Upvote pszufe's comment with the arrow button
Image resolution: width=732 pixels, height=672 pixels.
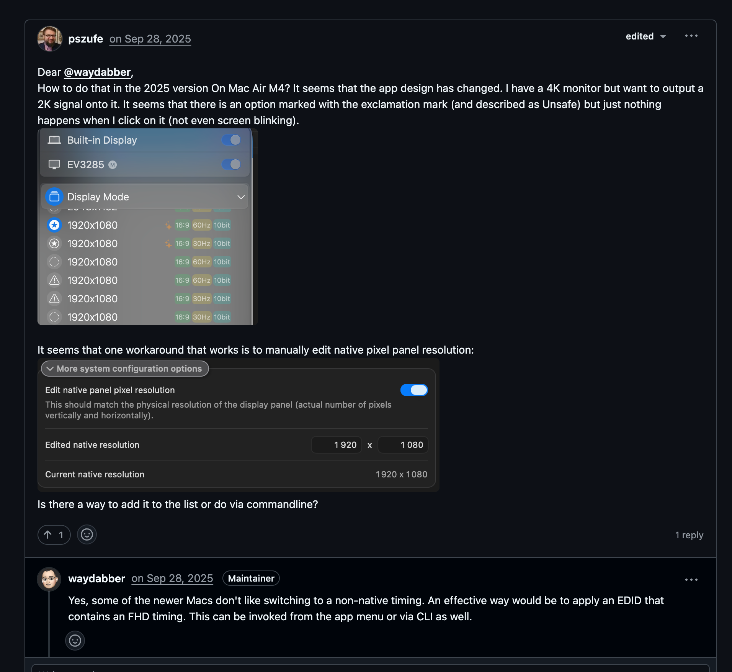[54, 534]
